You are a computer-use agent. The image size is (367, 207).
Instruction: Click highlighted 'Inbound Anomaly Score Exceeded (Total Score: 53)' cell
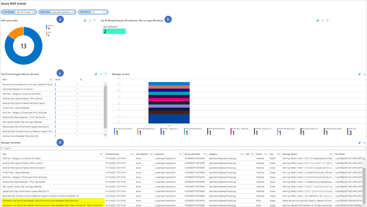(x=53, y=201)
